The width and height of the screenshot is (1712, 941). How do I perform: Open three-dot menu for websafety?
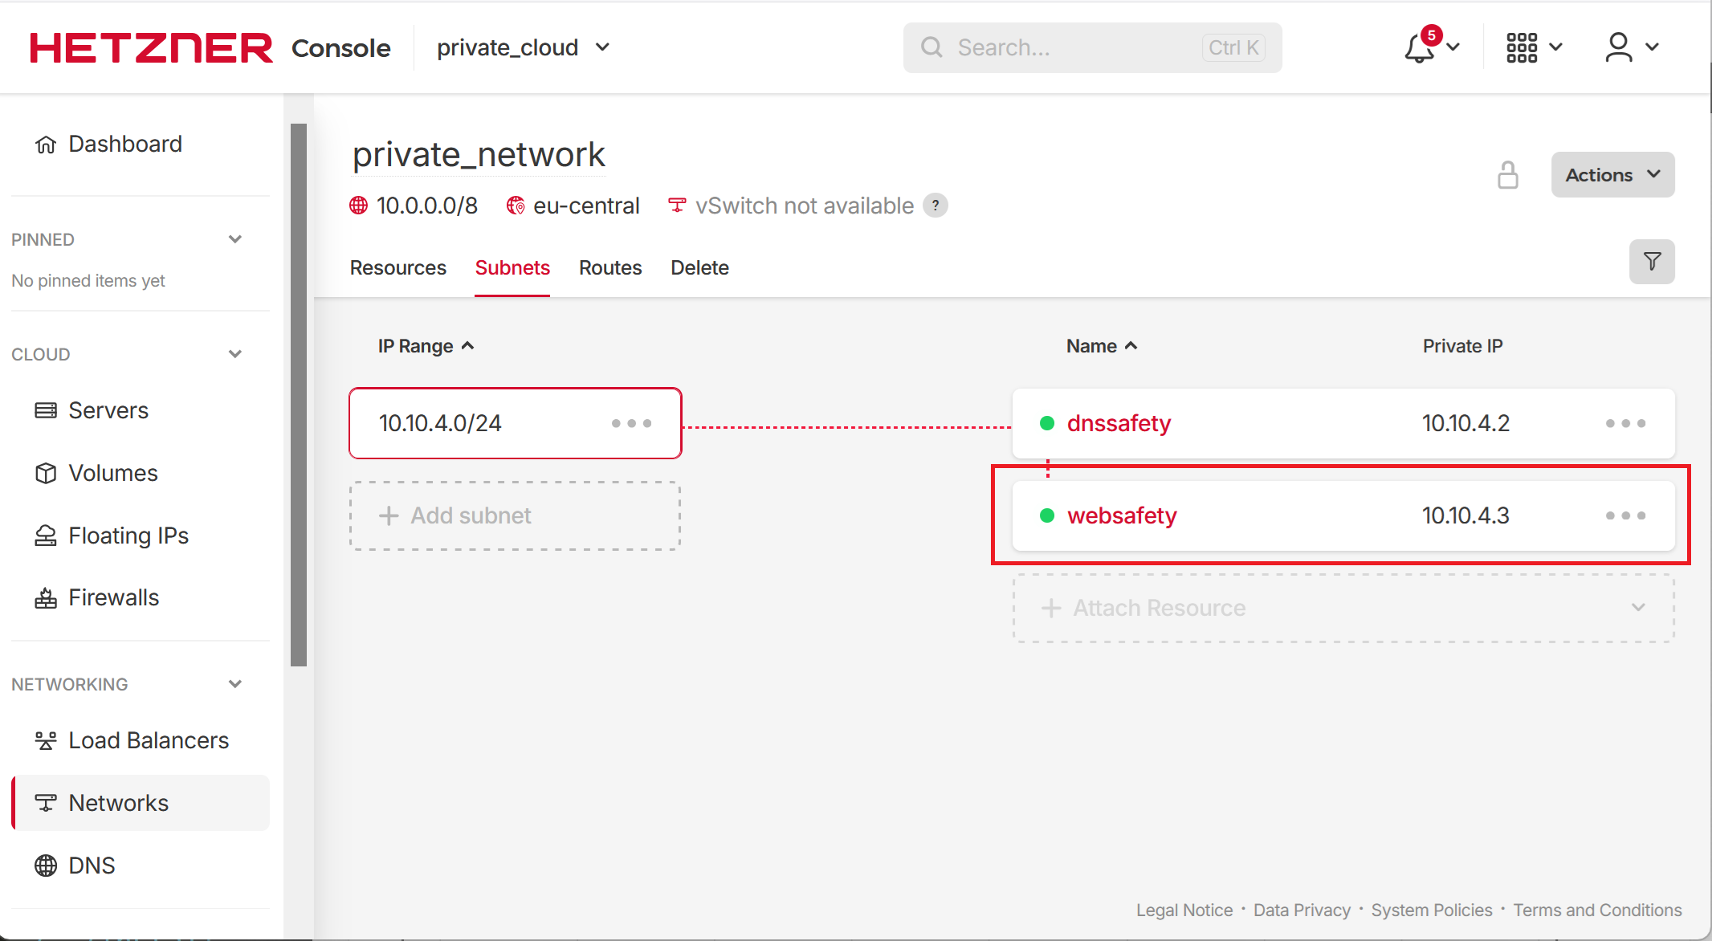pyautogui.click(x=1626, y=515)
